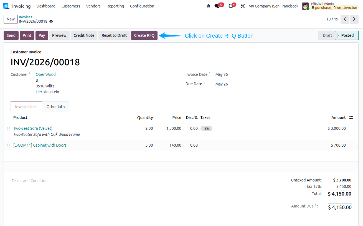363x226 pixels.
Task: Click the Send button
Action: tap(11, 35)
